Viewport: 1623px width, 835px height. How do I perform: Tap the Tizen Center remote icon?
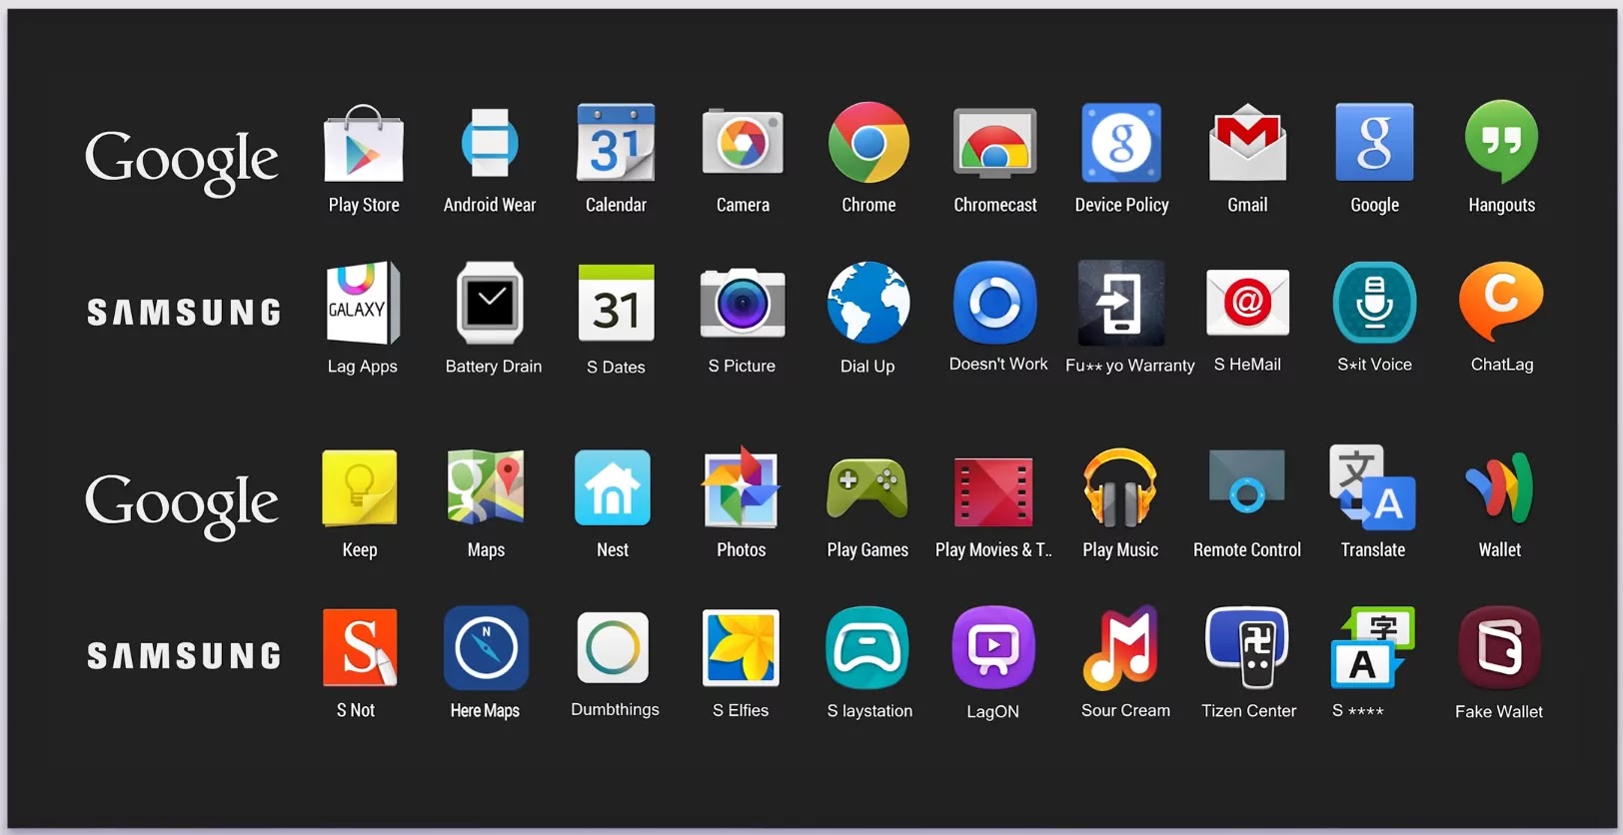(1247, 647)
